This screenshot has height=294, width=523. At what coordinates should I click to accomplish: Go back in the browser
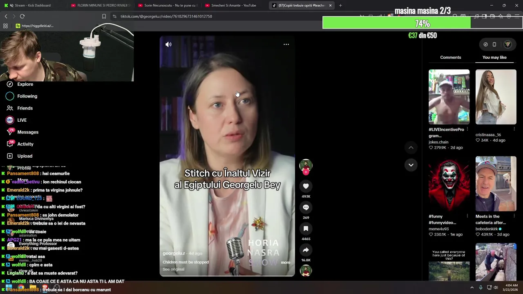[x=6, y=16]
